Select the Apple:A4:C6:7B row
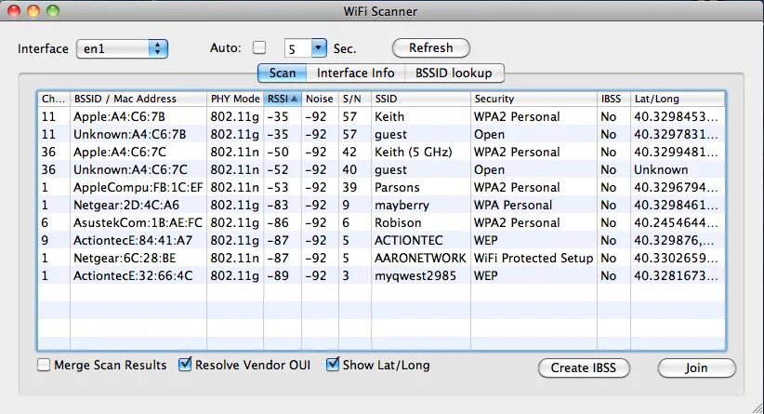Screen dimensions: 764x414 pos(381,116)
